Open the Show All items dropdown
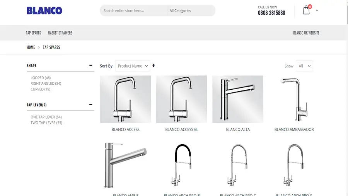The image size is (348, 196). click(304, 66)
